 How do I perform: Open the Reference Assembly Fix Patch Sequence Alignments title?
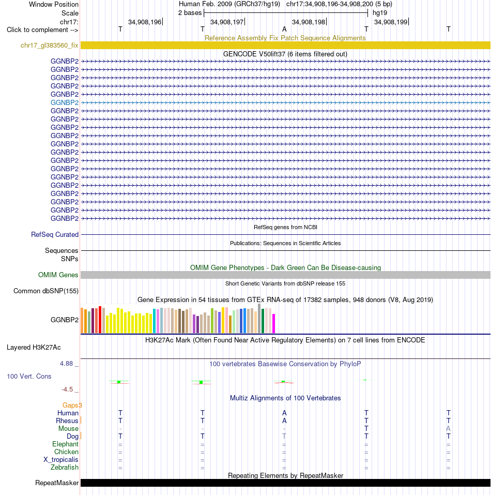(x=285, y=38)
